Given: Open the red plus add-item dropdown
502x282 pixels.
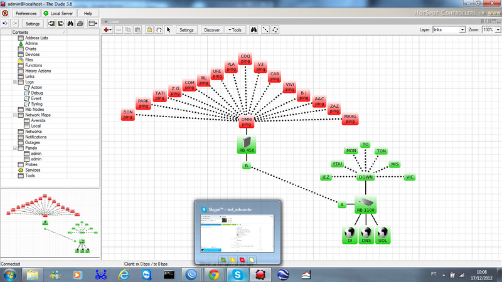Looking at the screenshot, I should tap(107, 29).
